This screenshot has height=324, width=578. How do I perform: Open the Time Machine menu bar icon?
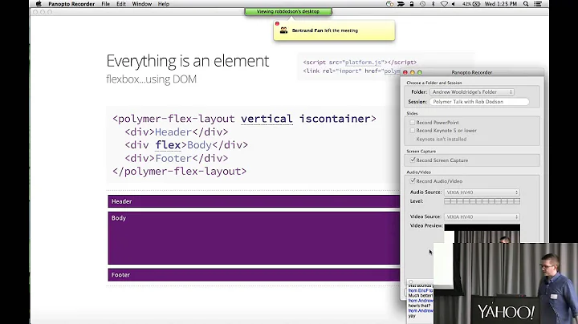(x=422, y=4)
